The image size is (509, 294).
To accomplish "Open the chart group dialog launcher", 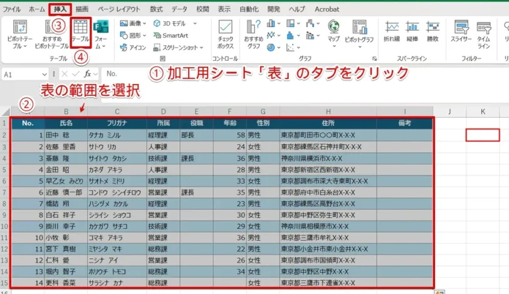I will click(375, 59).
